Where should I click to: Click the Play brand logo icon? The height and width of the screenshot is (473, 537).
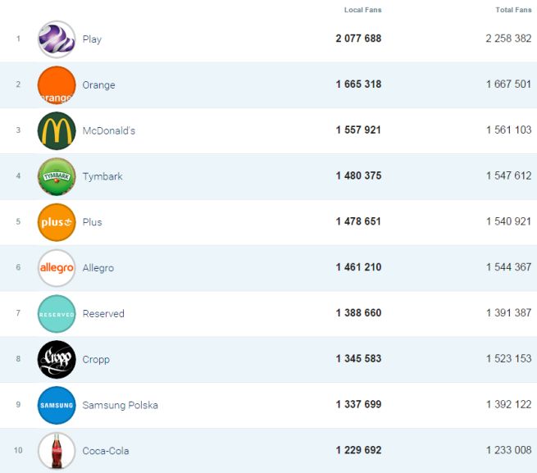tap(57, 39)
